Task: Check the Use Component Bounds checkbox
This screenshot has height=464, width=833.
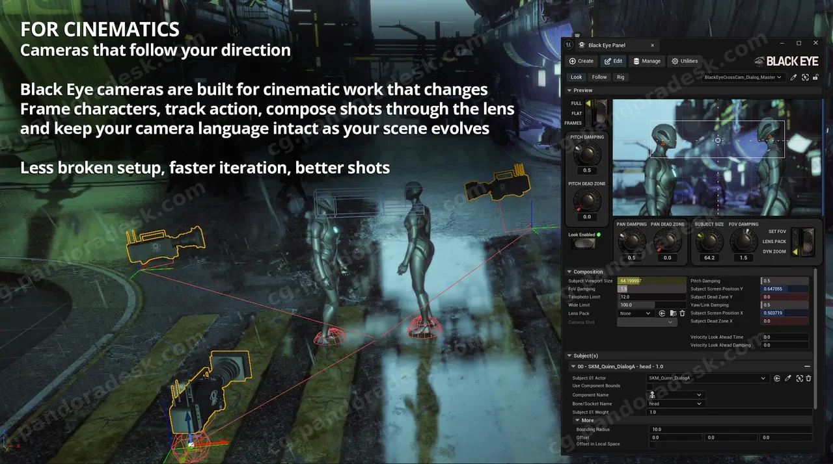Action: [649, 386]
